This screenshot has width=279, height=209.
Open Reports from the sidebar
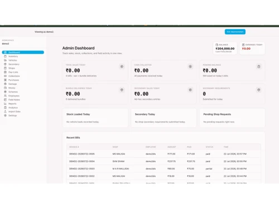[x=12, y=104]
